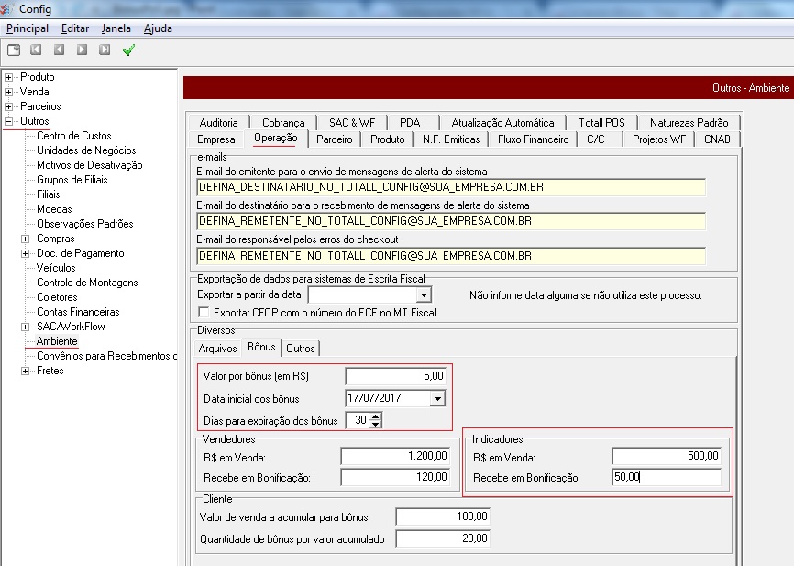Tick the Exportar CFOP com número do ECF checkbox
The width and height of the screenshot is (794, 566).
click(204, 312)
